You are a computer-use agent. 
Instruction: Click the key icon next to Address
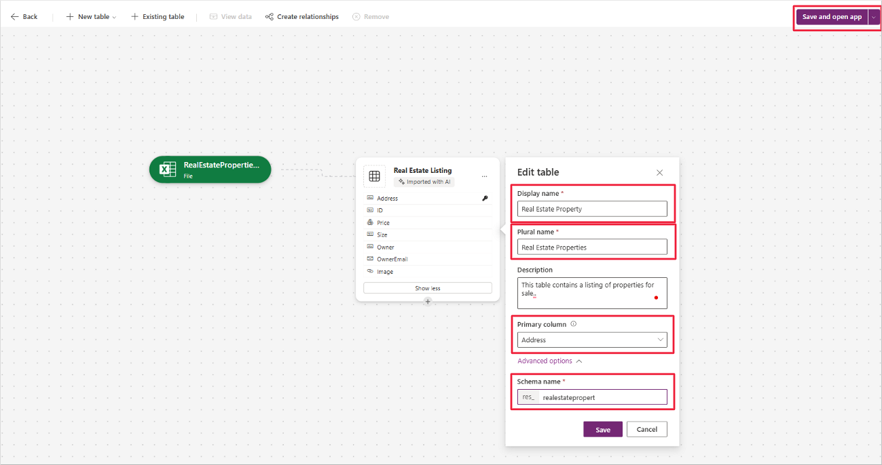pyautogui.click(x=485, y=199)
